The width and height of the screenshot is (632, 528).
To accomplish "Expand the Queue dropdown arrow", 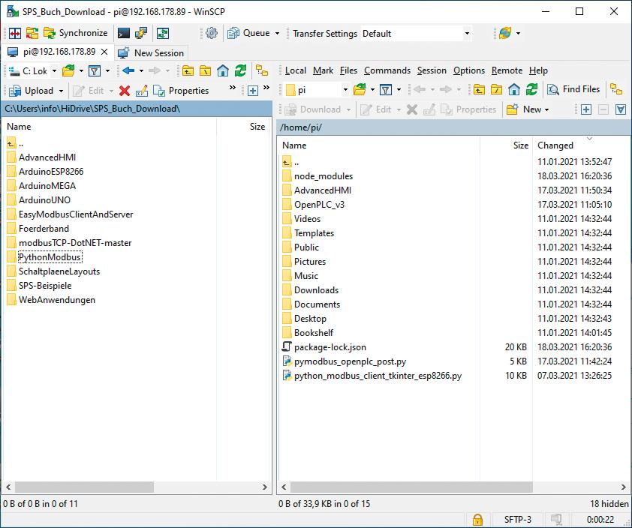I will 277,34.
